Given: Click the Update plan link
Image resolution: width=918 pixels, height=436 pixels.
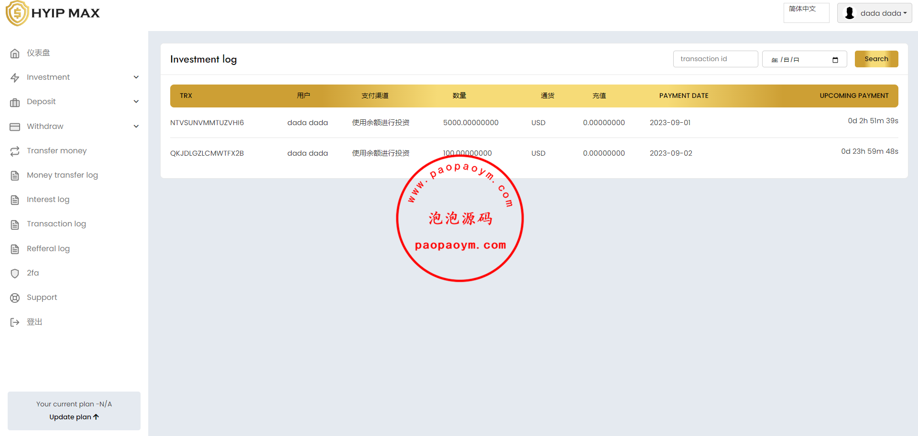Looking at the screenshot, I should 74,417.
